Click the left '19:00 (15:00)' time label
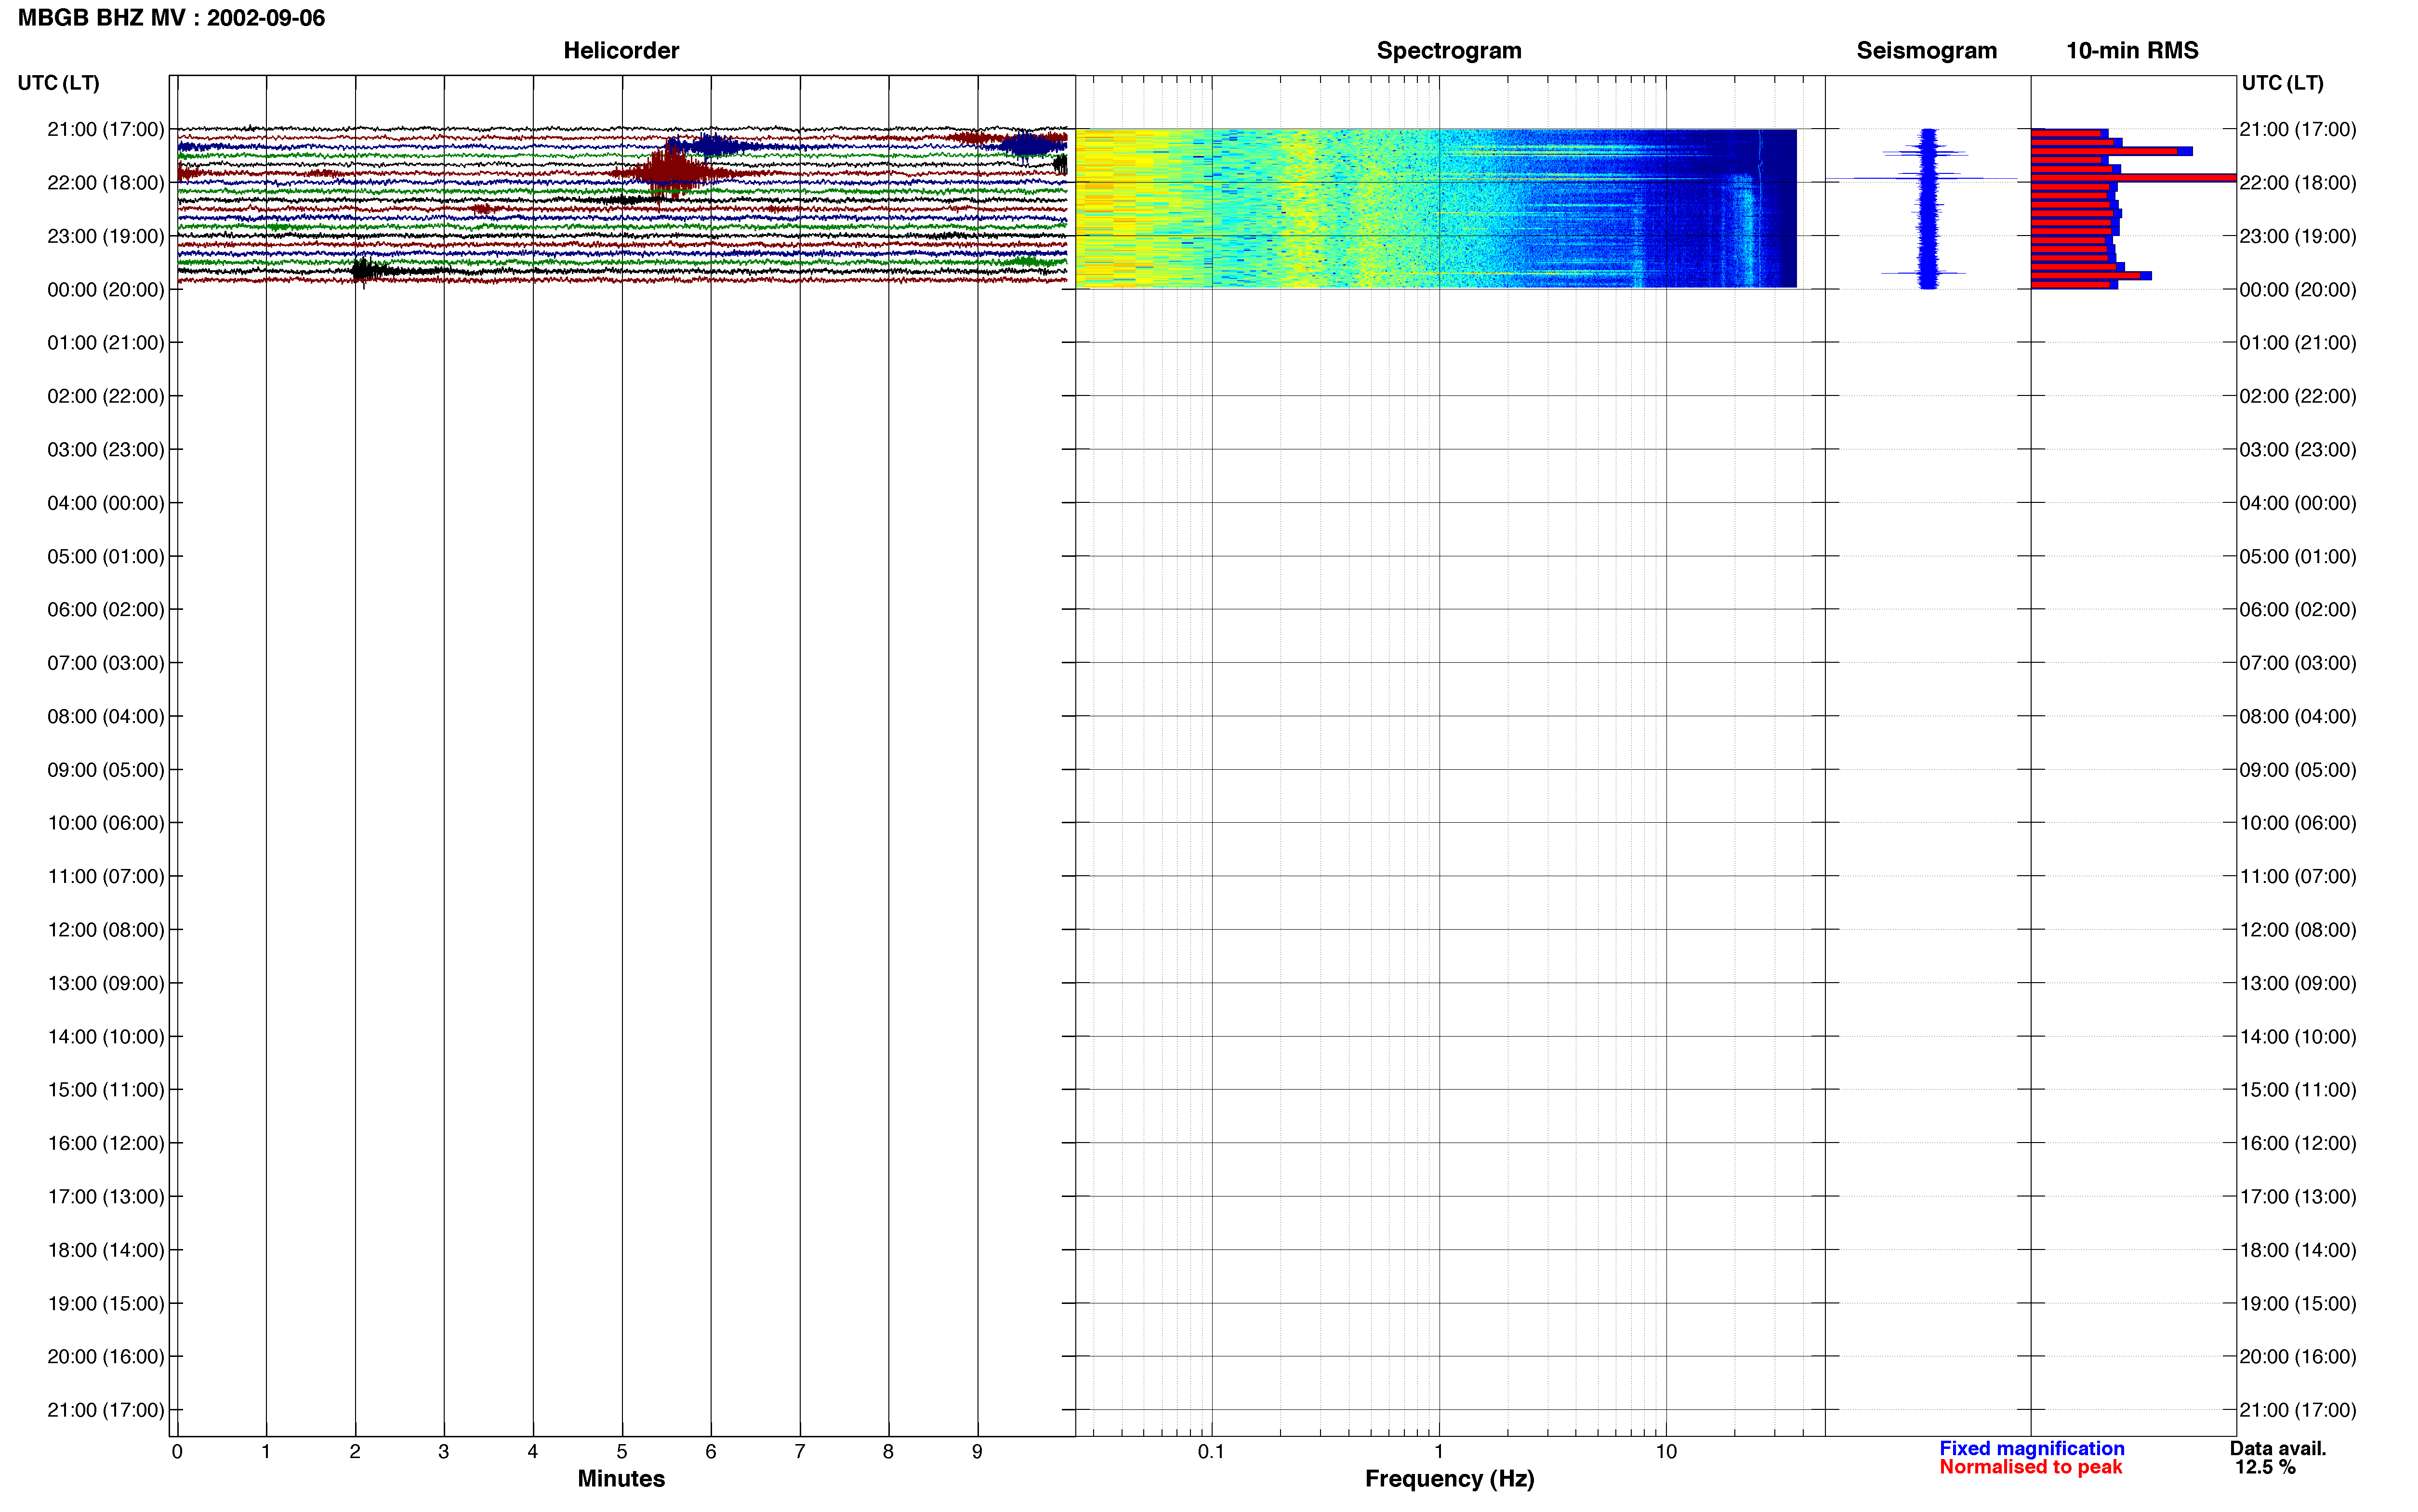This screenshot has width=2418, height=1512. pos(105,1304)
